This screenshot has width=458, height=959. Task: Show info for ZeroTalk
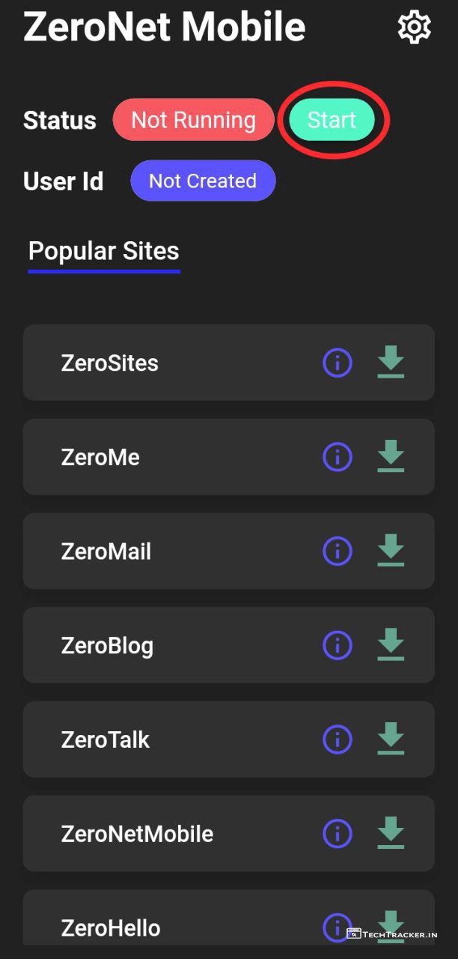338,739
